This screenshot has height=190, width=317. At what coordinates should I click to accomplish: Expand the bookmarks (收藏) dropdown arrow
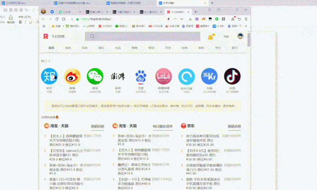coord(63,26)
